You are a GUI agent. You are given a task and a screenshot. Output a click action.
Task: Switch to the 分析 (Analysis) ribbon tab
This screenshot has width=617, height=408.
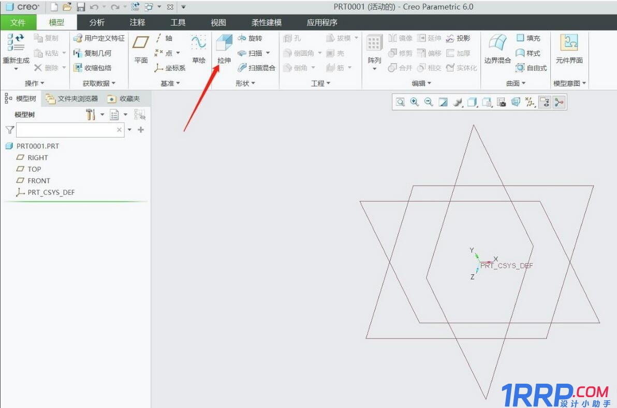(x=97, y=22)
